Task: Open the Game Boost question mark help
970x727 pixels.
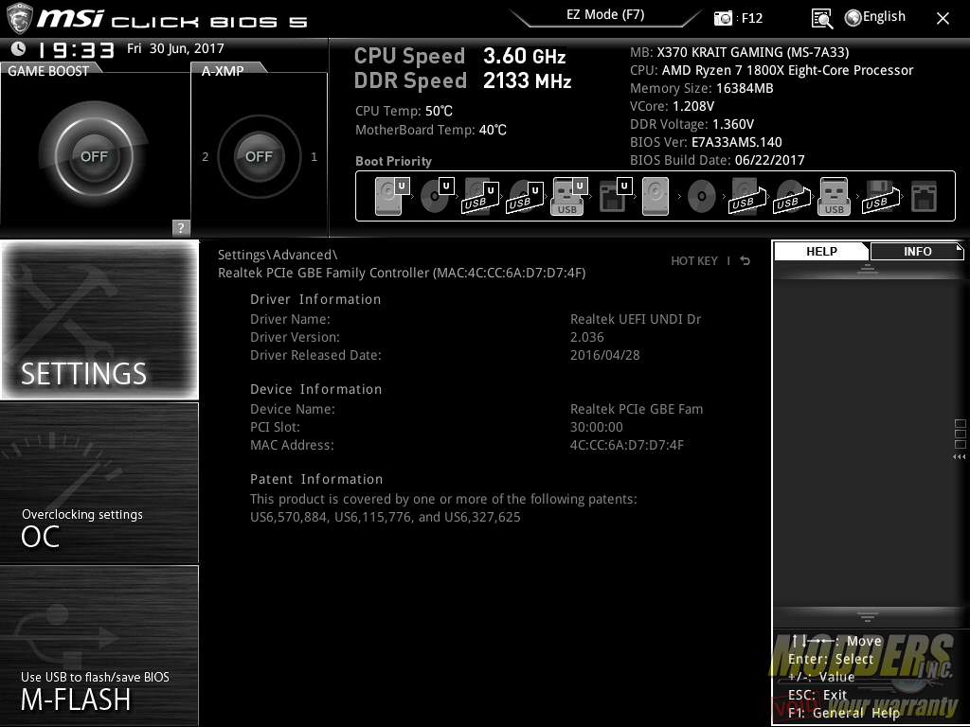Action: point(180,227)
